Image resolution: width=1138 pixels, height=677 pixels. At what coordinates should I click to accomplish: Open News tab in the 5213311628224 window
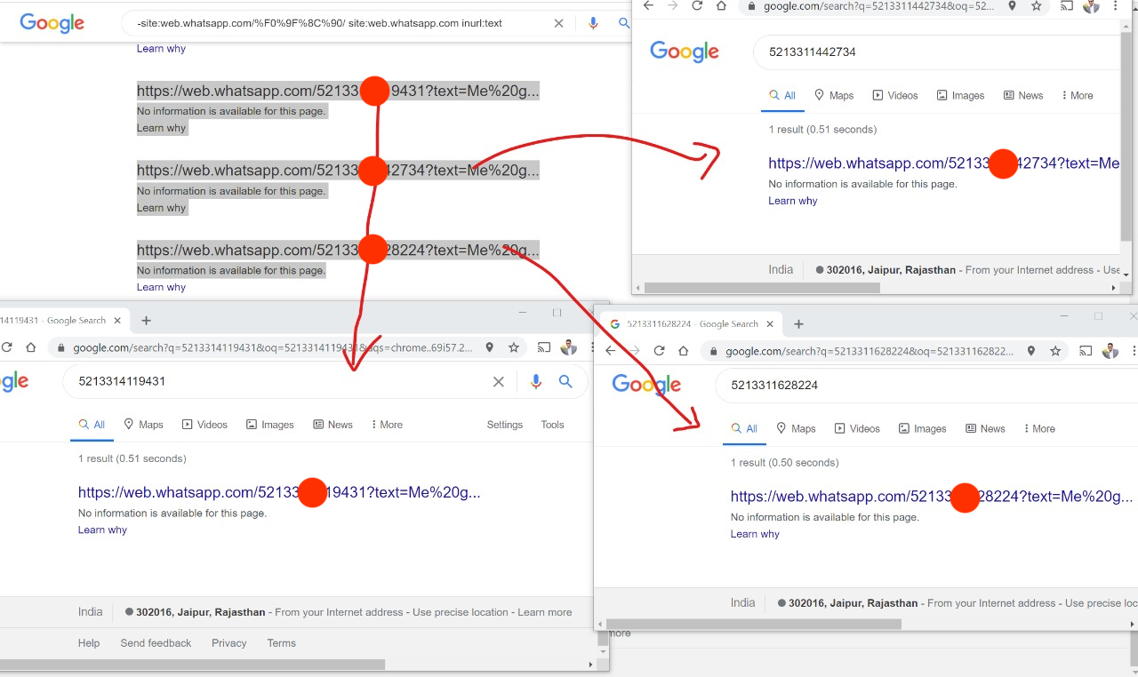tap(986, 428)
